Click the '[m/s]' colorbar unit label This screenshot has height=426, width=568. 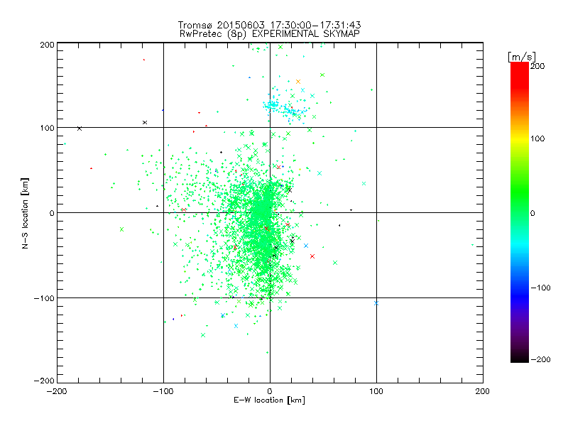[x=522, y=57]
